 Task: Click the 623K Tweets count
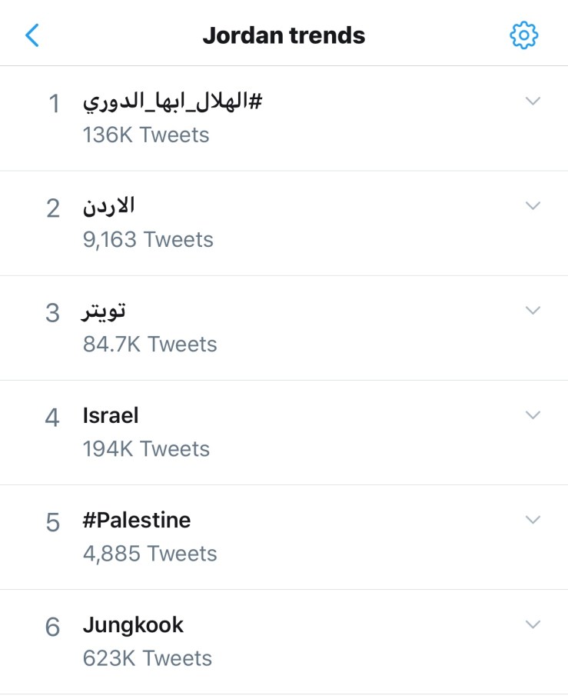pos(148,658)
